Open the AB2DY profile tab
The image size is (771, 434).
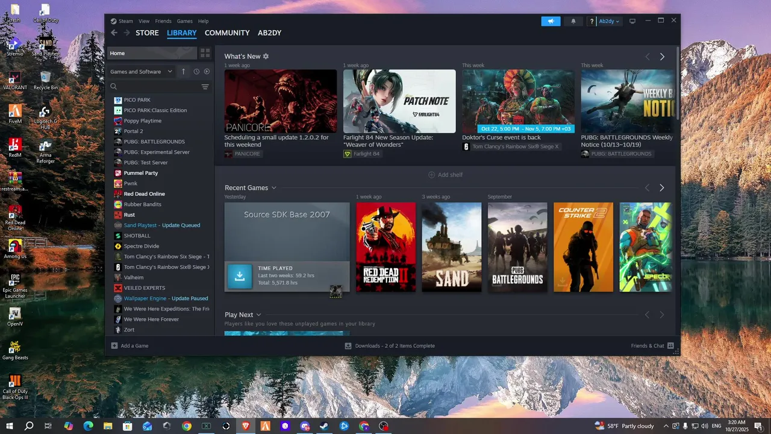[x=269, y=33]
